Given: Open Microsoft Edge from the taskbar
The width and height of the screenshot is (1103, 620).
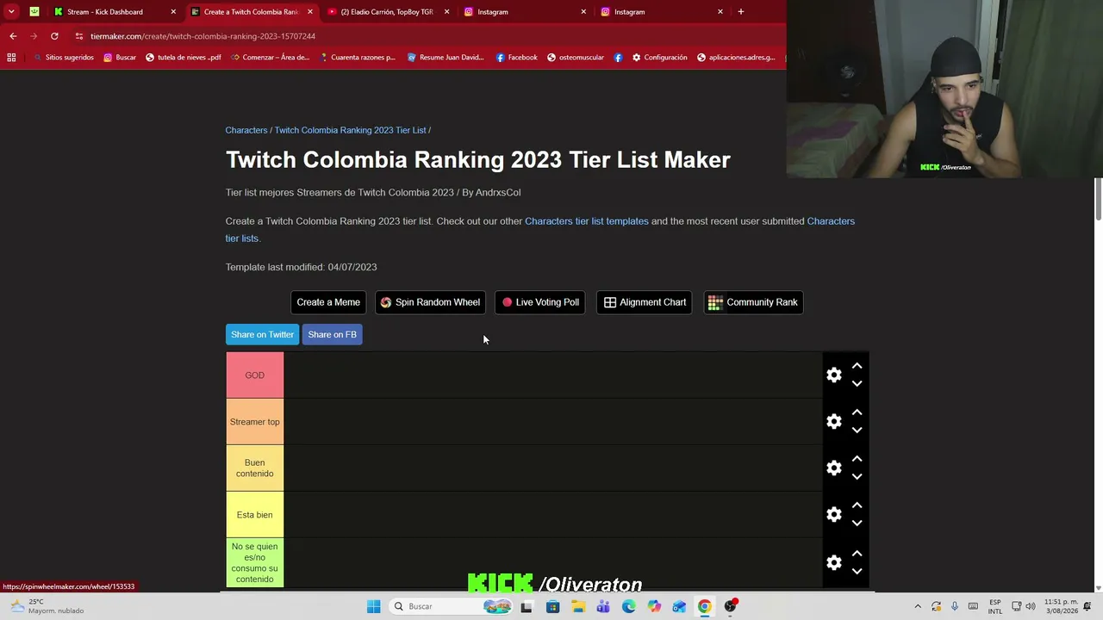Looking at the screenshot, I should pyautogui.click(x=628, y=606).
